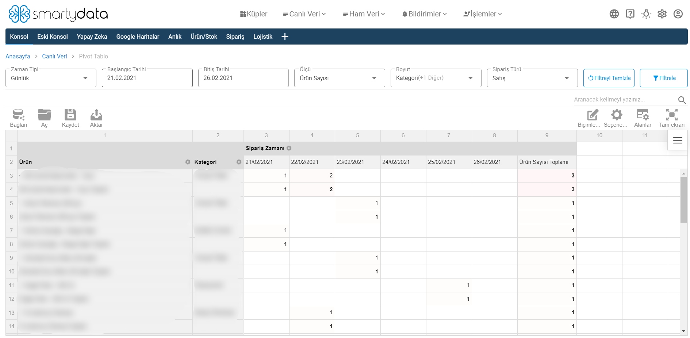This screenshot has width=690, height=338.
Task: Click the smartydata logo
Action: (58, 14)
